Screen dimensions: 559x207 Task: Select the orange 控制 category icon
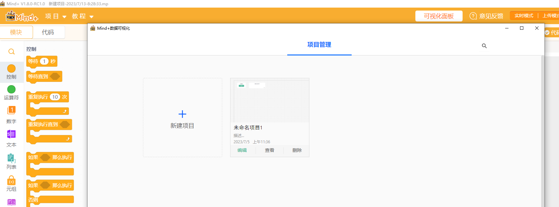(11, 69)
